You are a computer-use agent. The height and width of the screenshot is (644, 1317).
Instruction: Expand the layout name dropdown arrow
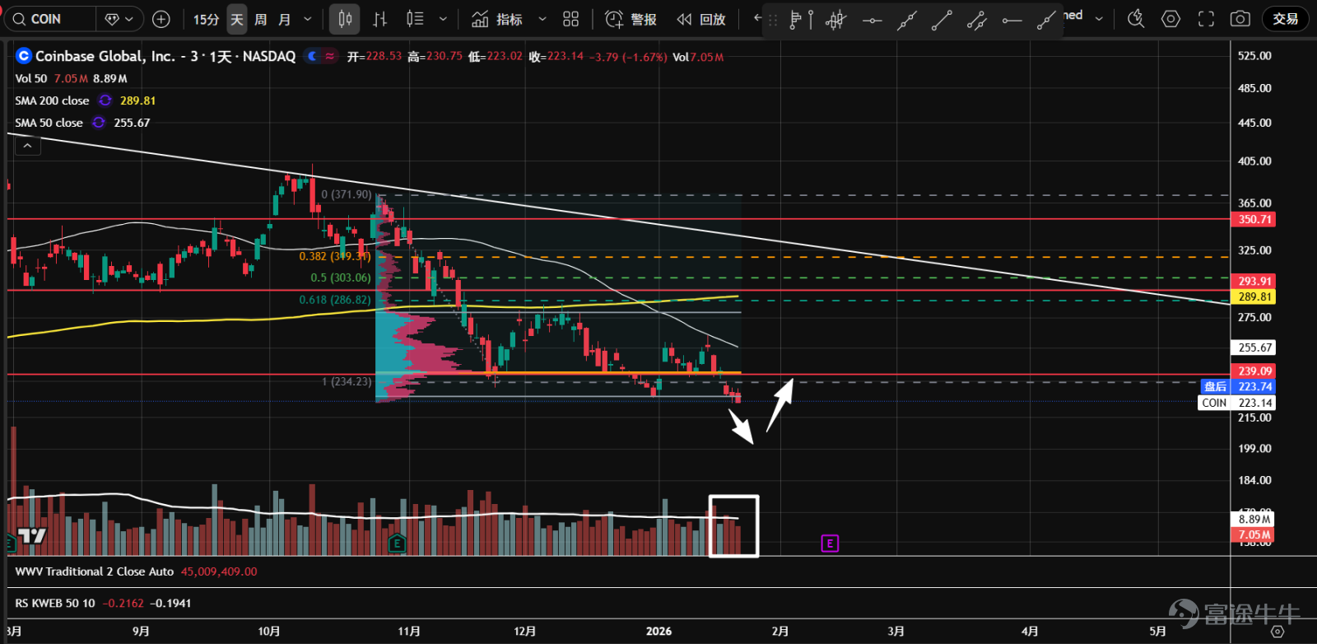(1098, 18)
